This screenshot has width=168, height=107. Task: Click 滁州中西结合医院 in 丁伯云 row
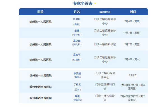(41, 87)
